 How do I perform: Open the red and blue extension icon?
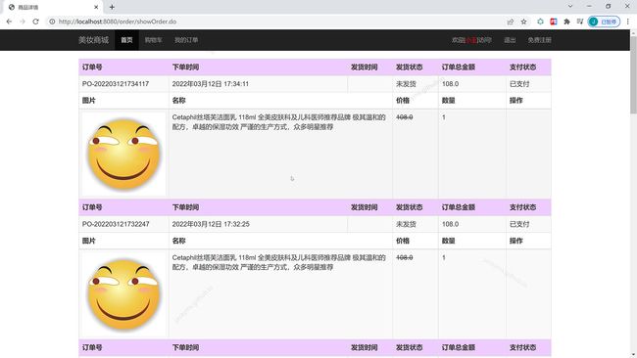click(554, 22)
